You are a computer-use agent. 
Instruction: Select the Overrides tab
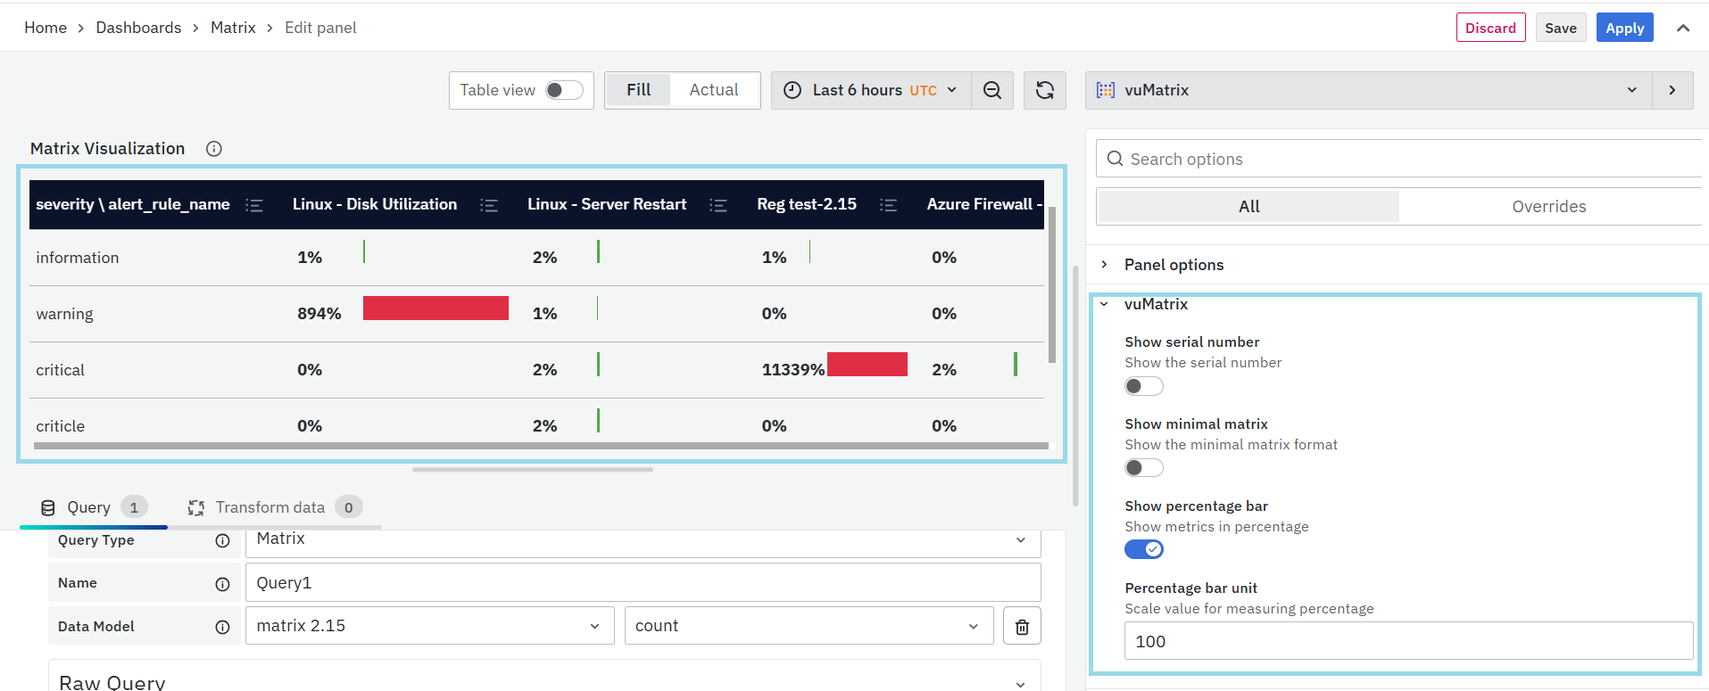point(1548,207)
